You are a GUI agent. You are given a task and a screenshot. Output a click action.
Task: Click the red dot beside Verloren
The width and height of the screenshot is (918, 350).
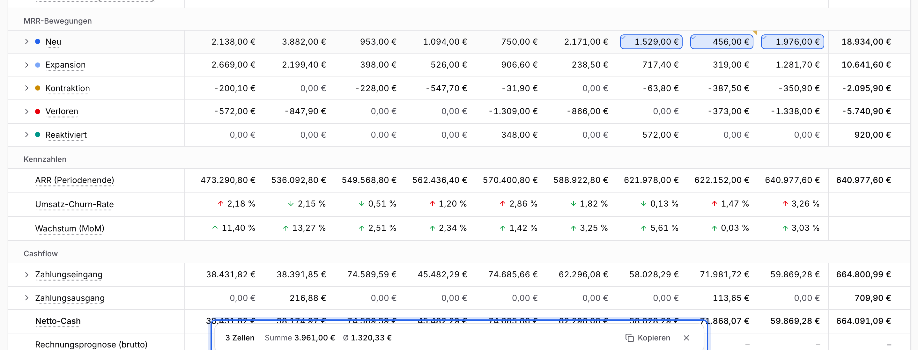click(38, 112)
